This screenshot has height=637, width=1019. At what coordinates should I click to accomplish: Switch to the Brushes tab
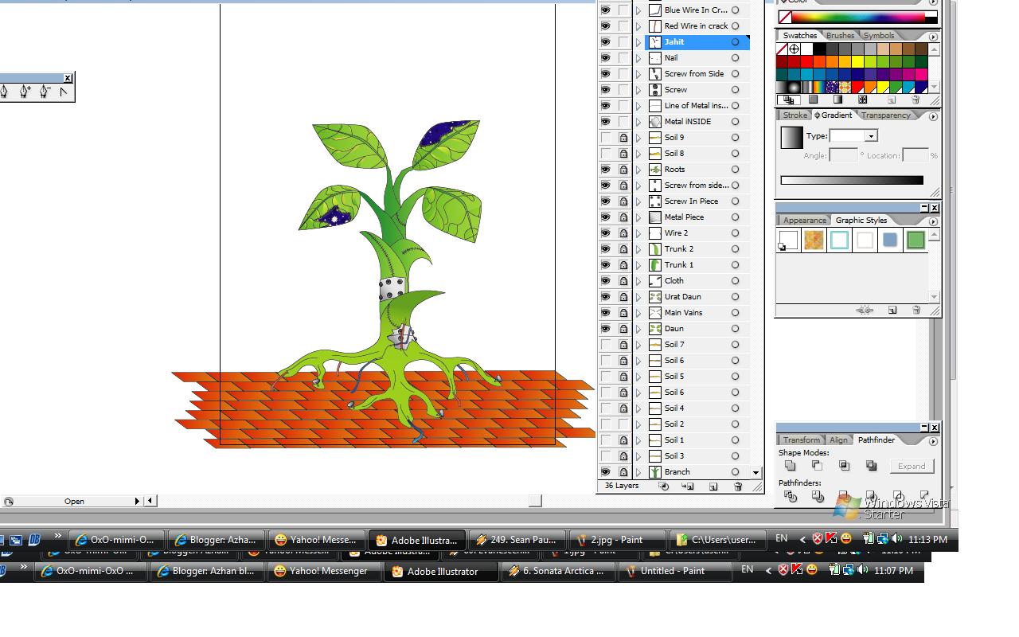pos(840,36)
